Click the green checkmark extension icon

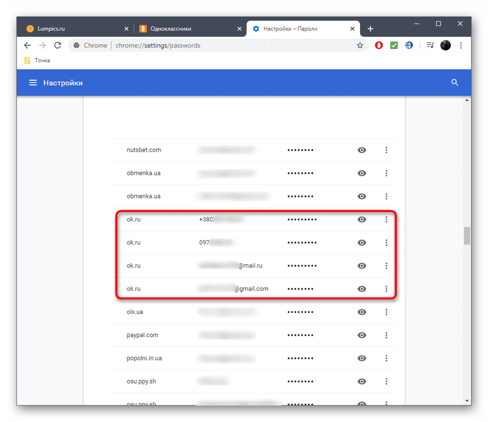394,45
